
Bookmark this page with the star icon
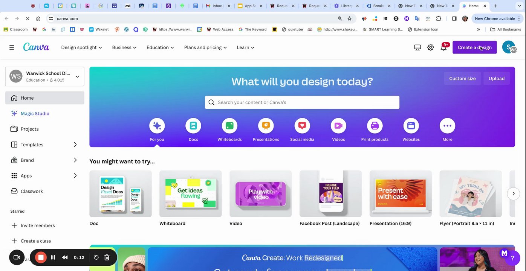(349, 18)
